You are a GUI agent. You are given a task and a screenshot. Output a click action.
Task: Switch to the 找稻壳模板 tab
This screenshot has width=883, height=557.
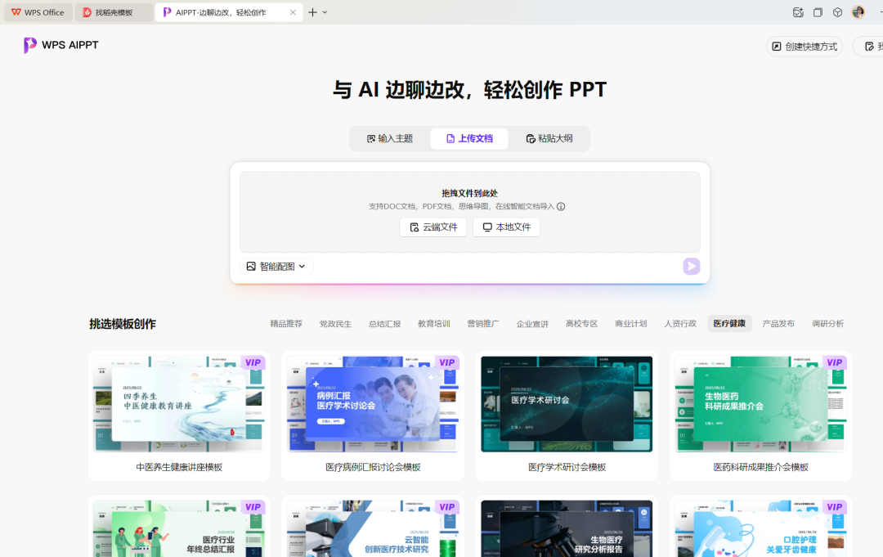coord(113,12)
